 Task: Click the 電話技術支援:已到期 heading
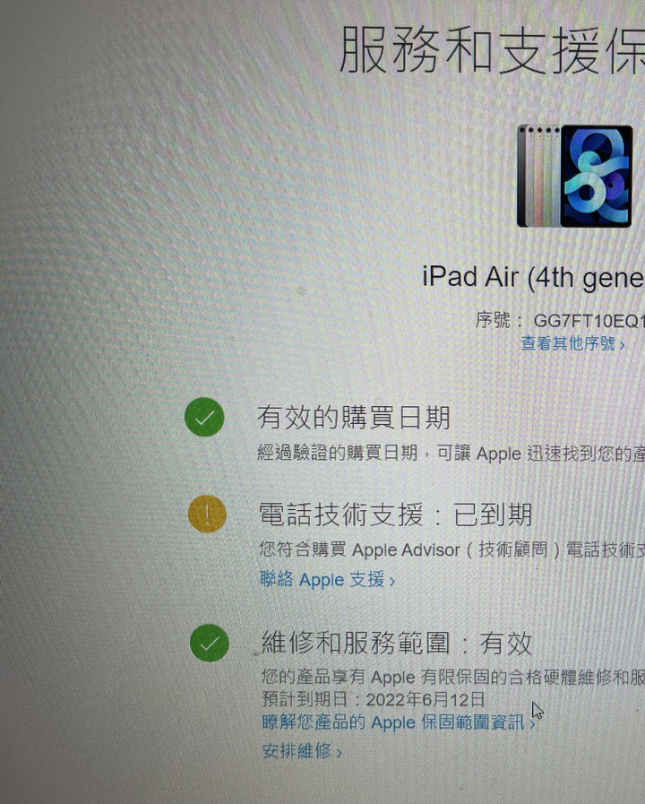395,514
